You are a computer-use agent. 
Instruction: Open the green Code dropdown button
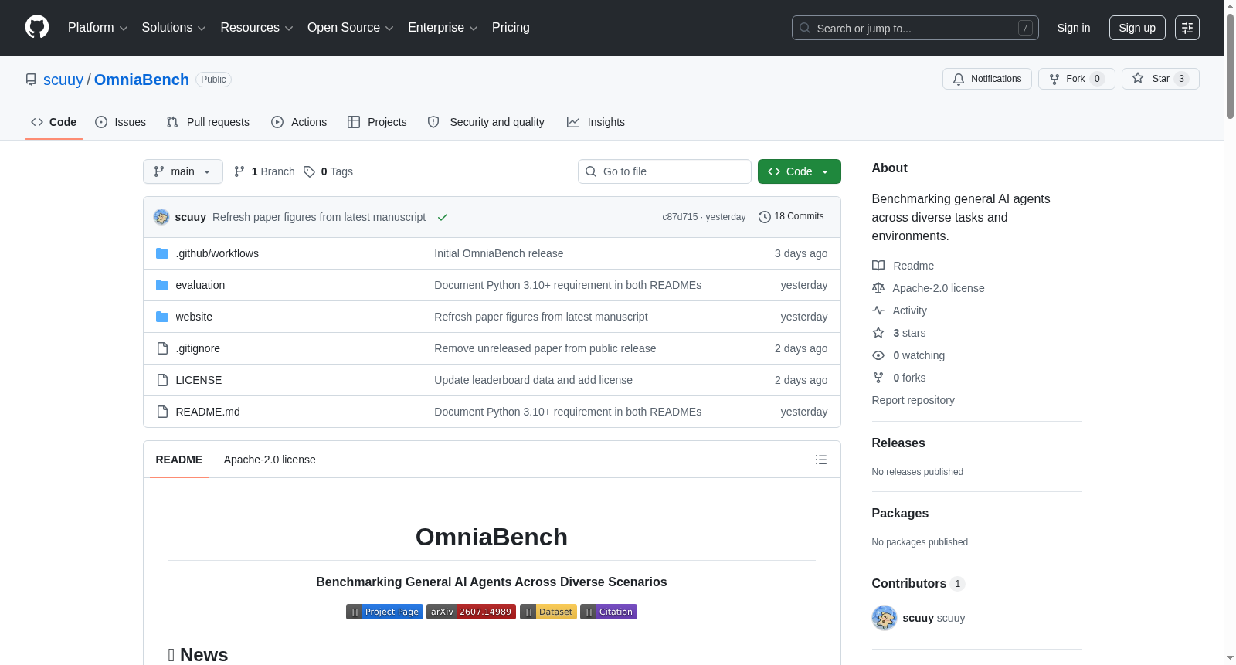800,171
